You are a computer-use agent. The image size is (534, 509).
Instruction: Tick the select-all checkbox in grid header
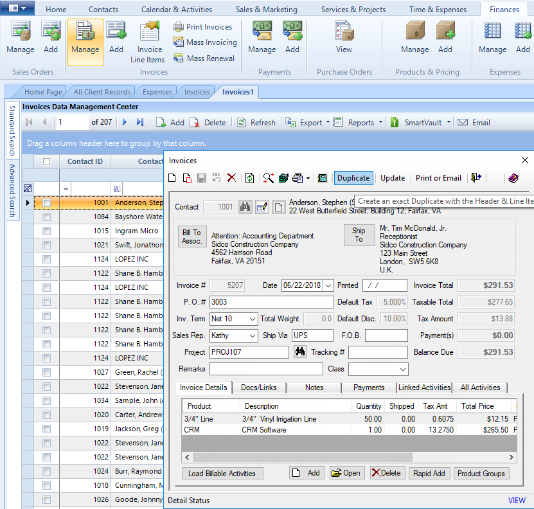point(47,161)
